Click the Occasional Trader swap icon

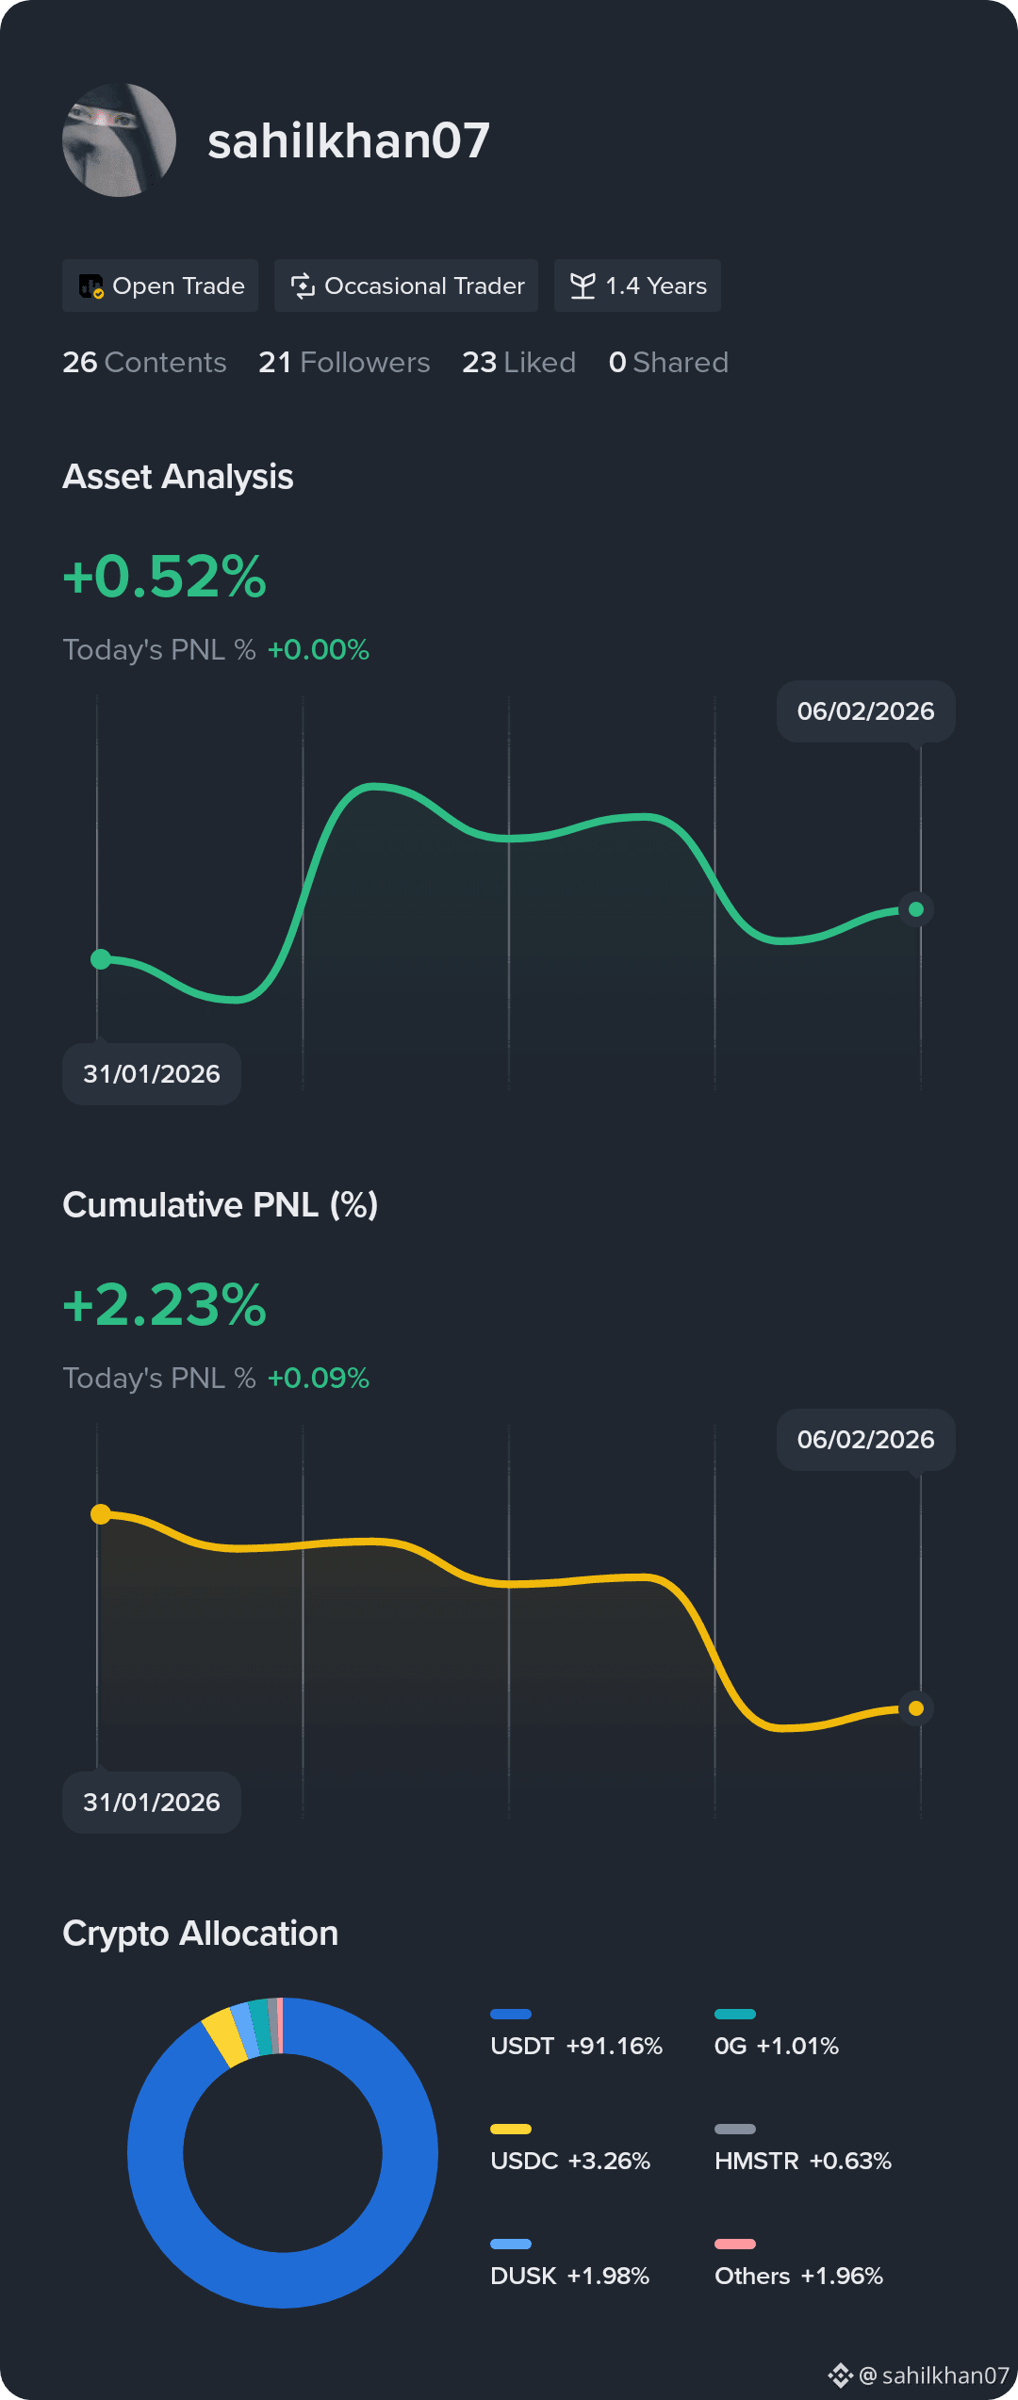(303, 286)
